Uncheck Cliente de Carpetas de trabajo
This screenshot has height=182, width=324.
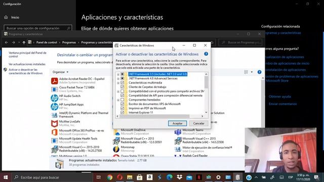(x=123, y=87)
